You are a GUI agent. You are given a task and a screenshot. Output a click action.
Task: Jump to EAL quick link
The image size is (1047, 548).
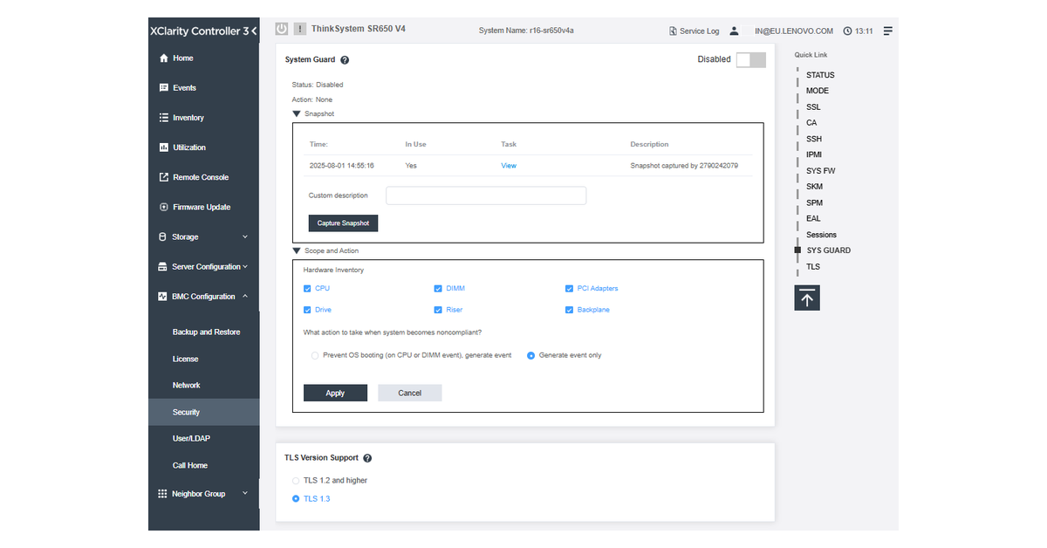[813, 219]
